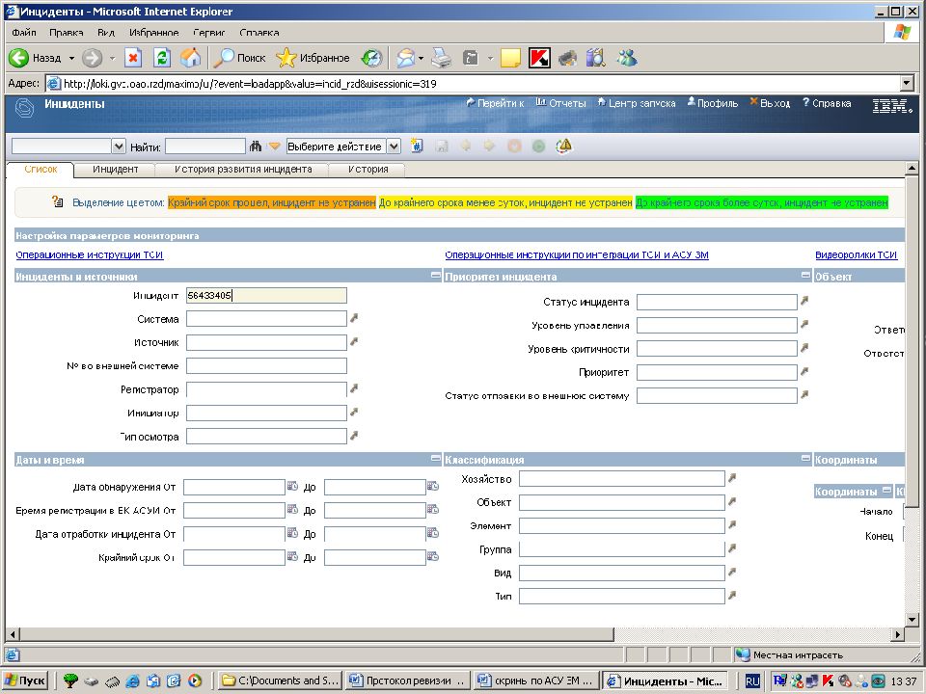926x694 pixels.
Task: Click the IE Stop red X icon
Action: [x=133, y=58]
